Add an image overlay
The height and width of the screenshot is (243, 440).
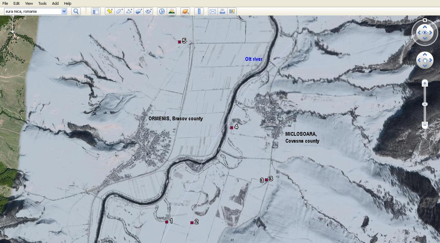point(139,11)
